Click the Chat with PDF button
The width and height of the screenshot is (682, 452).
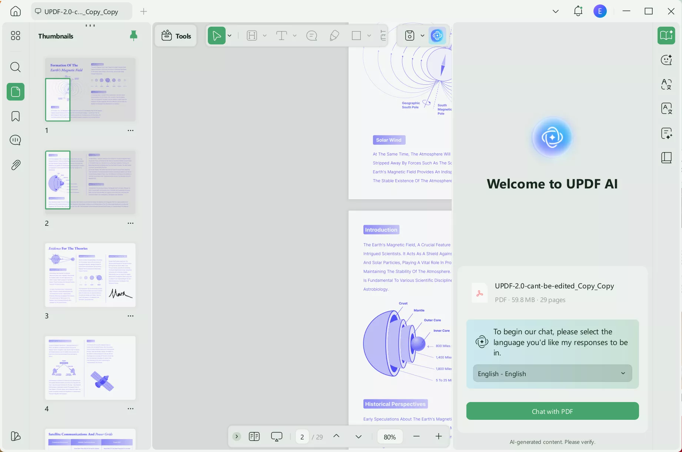552,411
